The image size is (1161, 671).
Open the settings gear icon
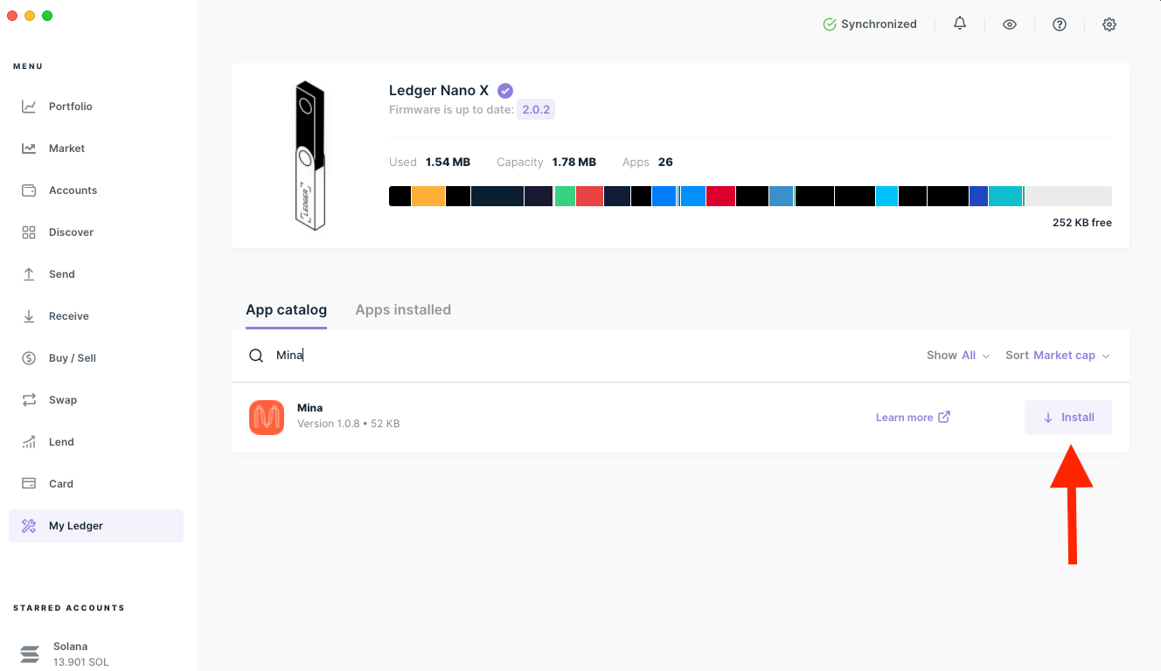pos(1109,24)
